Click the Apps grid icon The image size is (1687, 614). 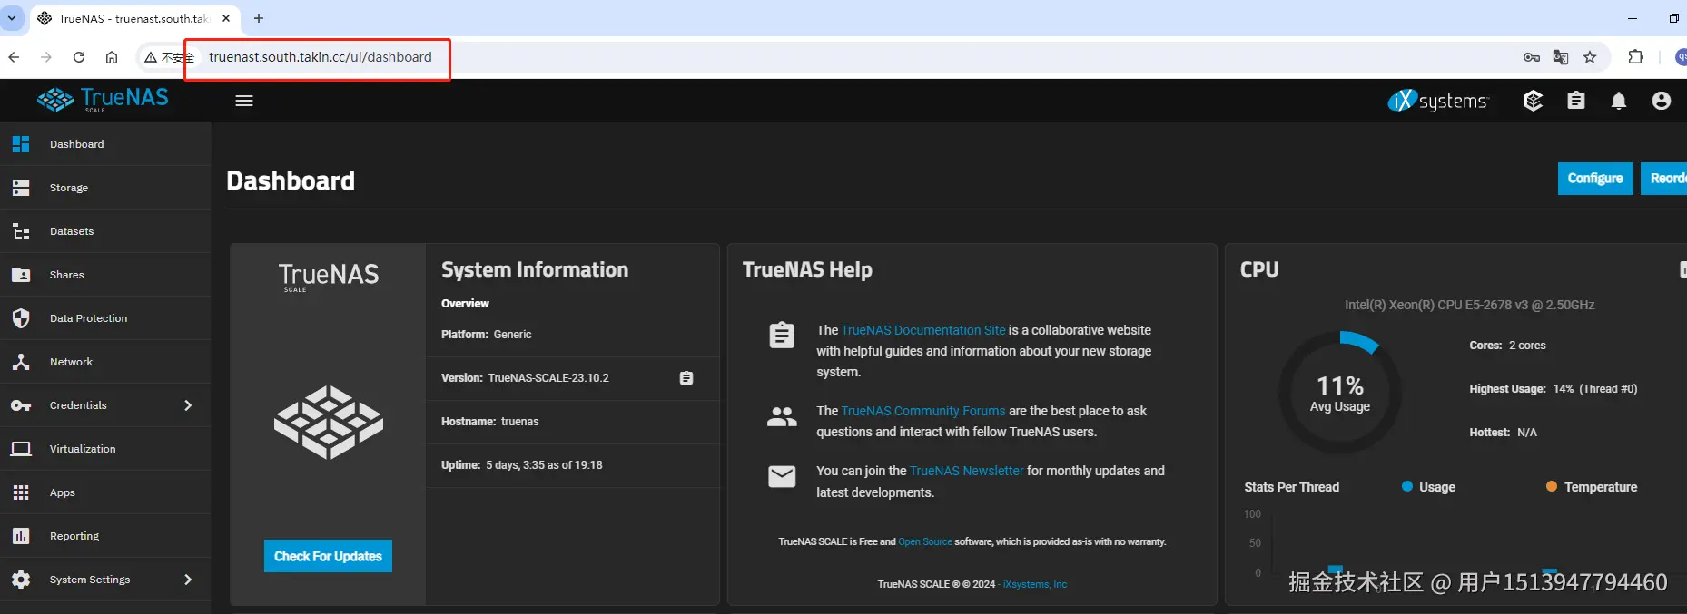click(x=21, y=492)
